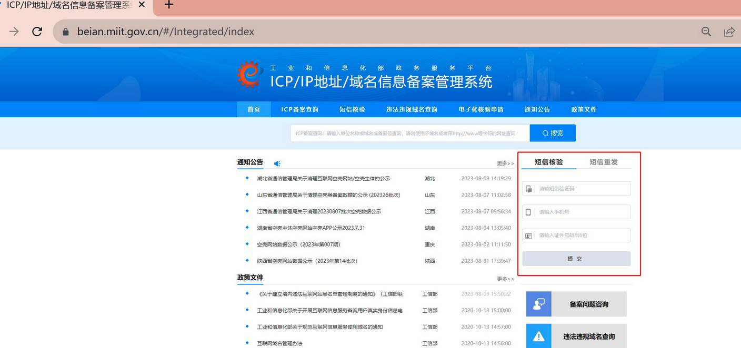Click the 违法违规域名查询 warning icon
The width and height of the screenshot is (741, 348).
tap(538, 336)
